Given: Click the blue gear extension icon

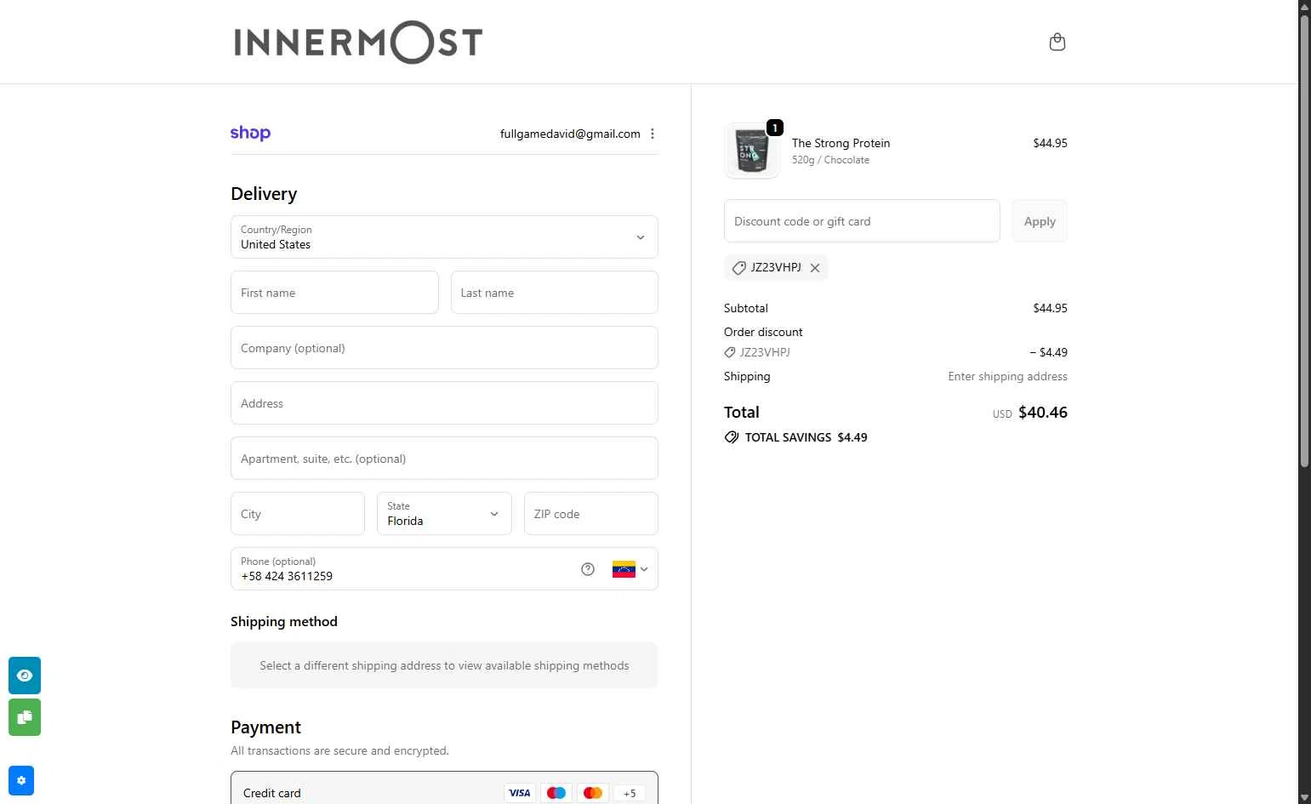Looking at the screenshot, I should [x=21, y=780].
